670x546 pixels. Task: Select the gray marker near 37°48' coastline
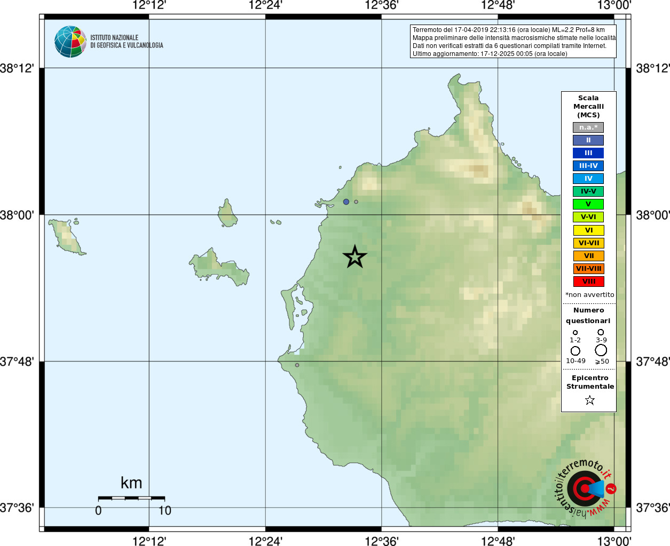(297, 365)
